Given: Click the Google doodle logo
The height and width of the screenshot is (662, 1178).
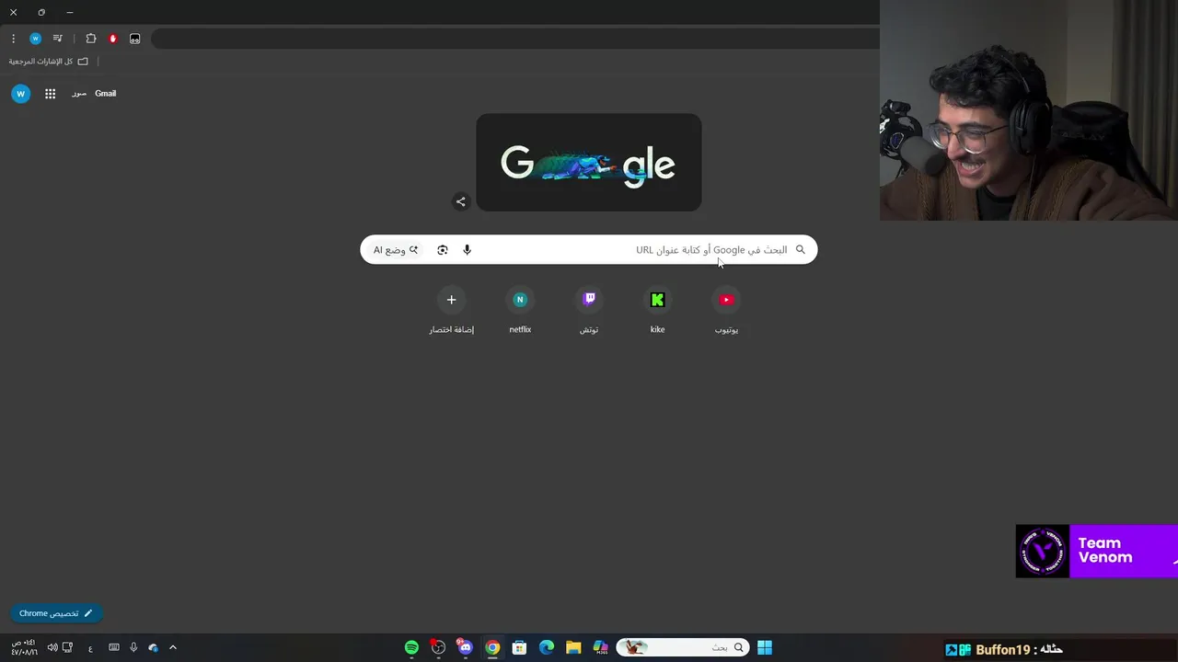Looking at the screenshot, I should point(589,163).
